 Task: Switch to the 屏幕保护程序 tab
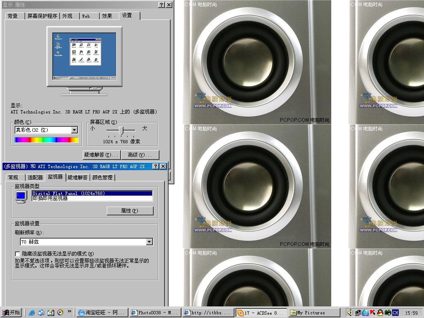pos(42,16)
